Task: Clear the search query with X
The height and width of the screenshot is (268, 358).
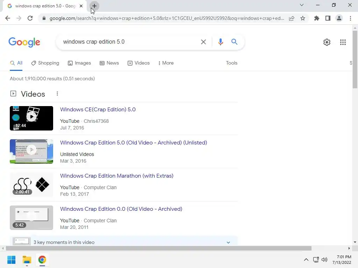Action: click(203, 42)
